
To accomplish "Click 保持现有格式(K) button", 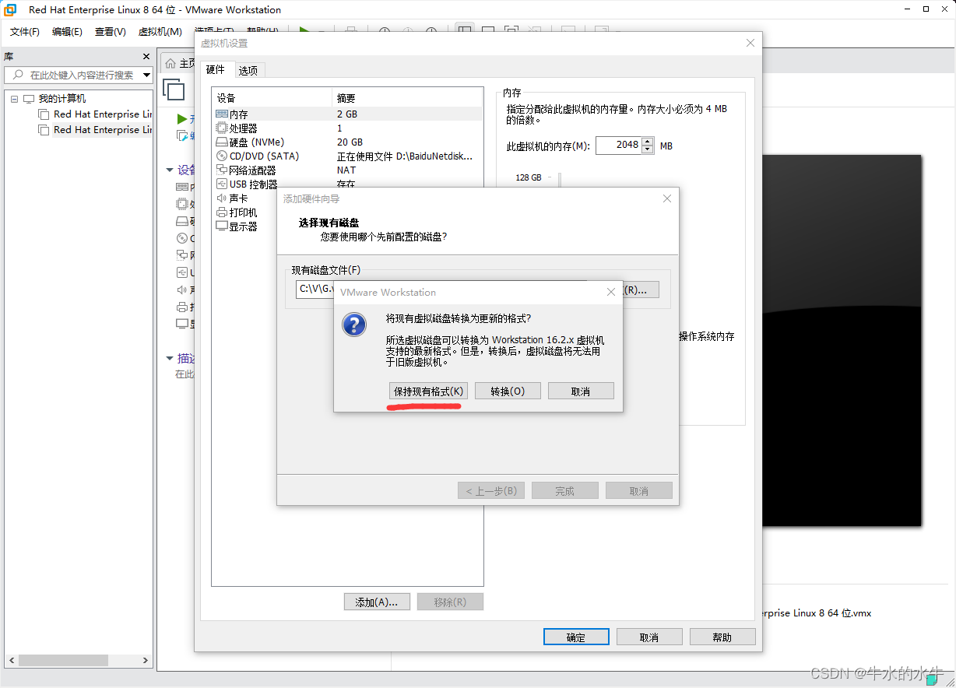I will pyautogui.click(x=428, y=391).
